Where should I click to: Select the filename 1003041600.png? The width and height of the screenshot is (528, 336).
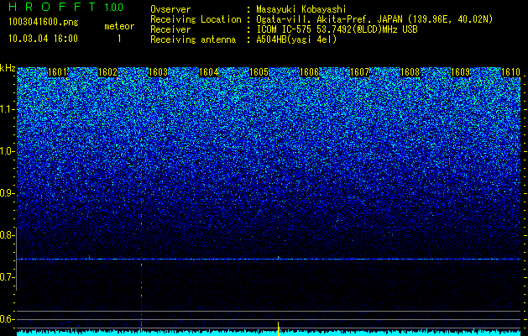tap(44, 22)
